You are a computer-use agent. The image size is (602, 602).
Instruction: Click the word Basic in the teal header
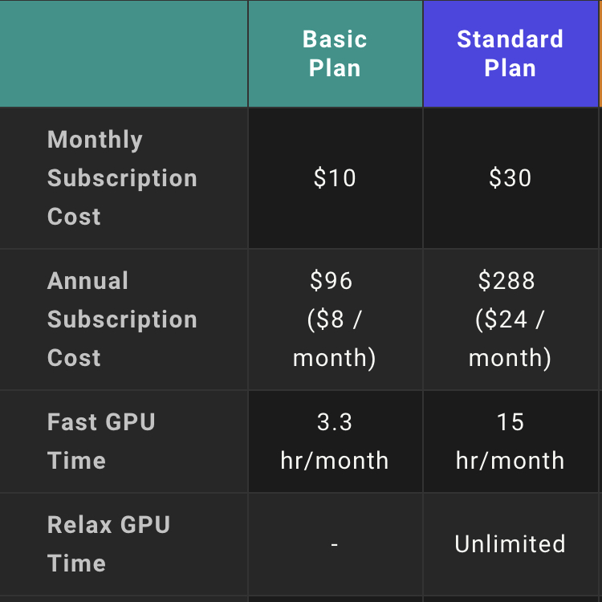(x=335, y=39)
